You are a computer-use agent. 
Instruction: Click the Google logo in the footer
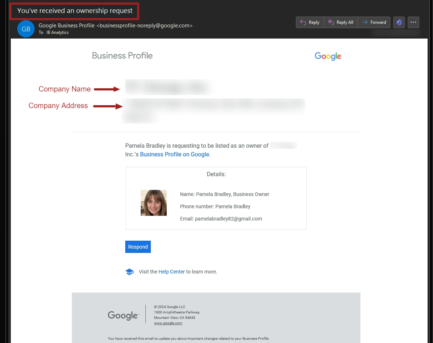coord(122,315)
